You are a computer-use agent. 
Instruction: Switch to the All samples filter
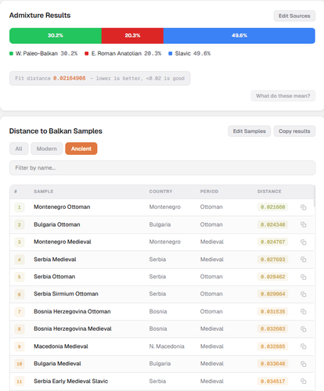tap(19, 149)
